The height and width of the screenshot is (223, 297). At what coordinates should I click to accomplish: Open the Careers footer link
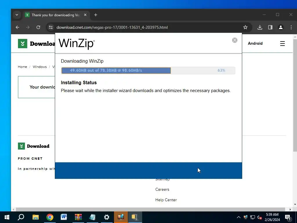click(162, 189)
